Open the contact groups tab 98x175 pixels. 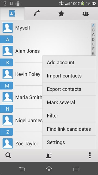click(86, 13)
